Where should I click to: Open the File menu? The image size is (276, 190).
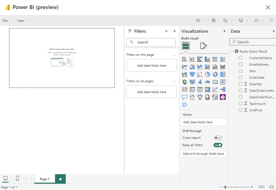6,20
